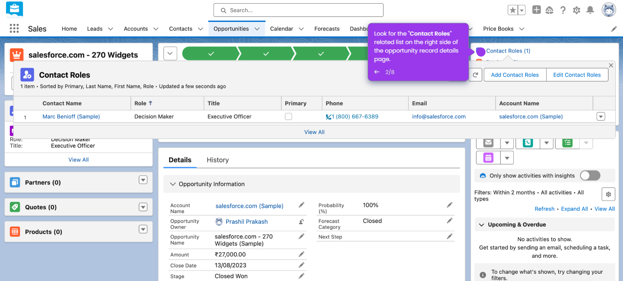The image size is (623, 281).
Task: Click the refresh icon on Contact Roles list
Action: (x=475, y=74)
